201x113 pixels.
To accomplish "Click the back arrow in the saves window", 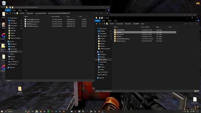I will (97, 24).
